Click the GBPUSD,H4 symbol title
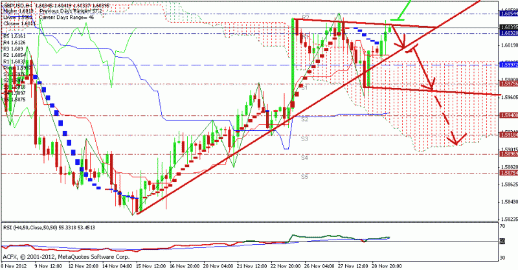 point(17,5)
